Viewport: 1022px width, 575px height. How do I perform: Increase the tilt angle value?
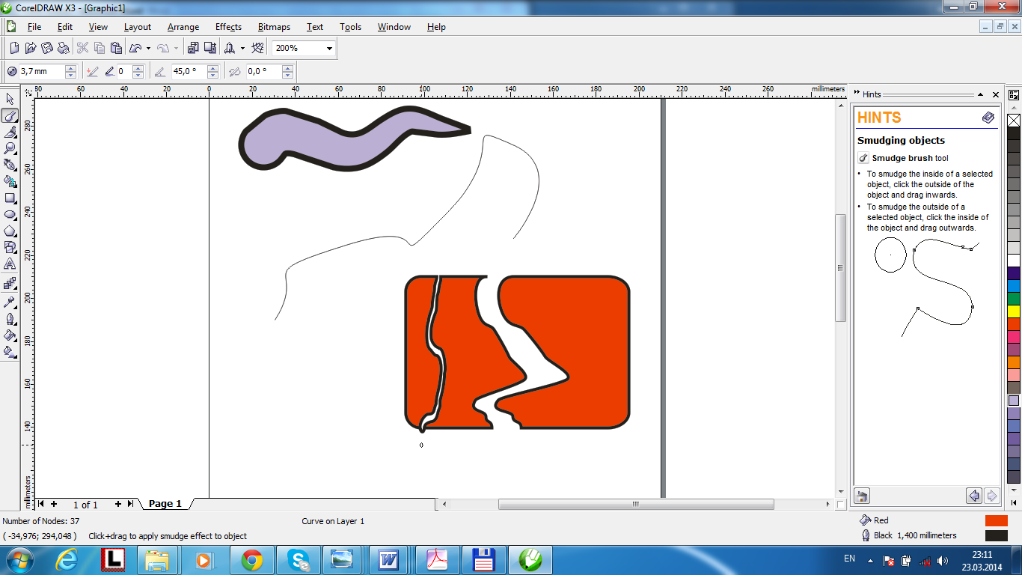coord(212,68)
